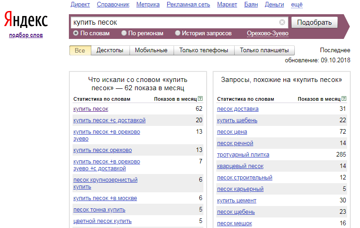Open the "купить песок" query in the left table
Screen dimensions: 360x228
[91, 109]
